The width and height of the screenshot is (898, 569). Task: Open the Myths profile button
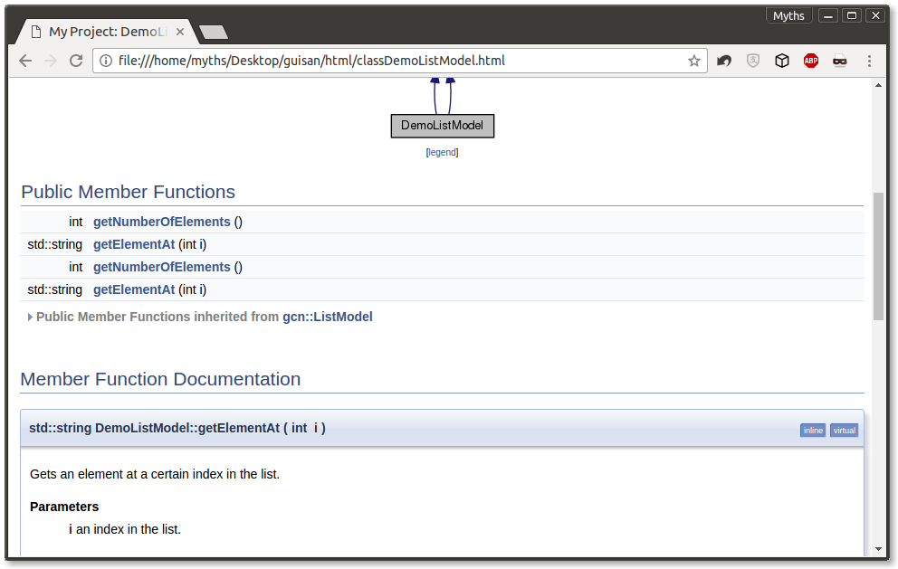788,15
